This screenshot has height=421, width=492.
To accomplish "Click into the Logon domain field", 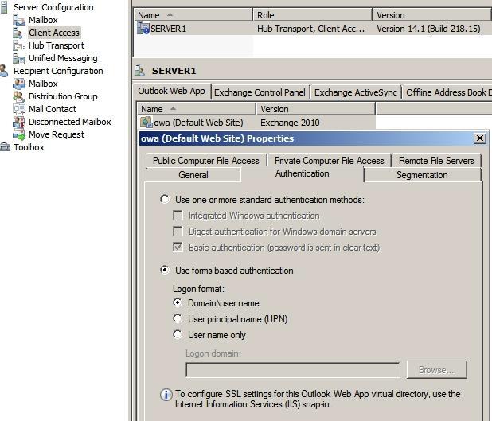I will coord(293,370).
